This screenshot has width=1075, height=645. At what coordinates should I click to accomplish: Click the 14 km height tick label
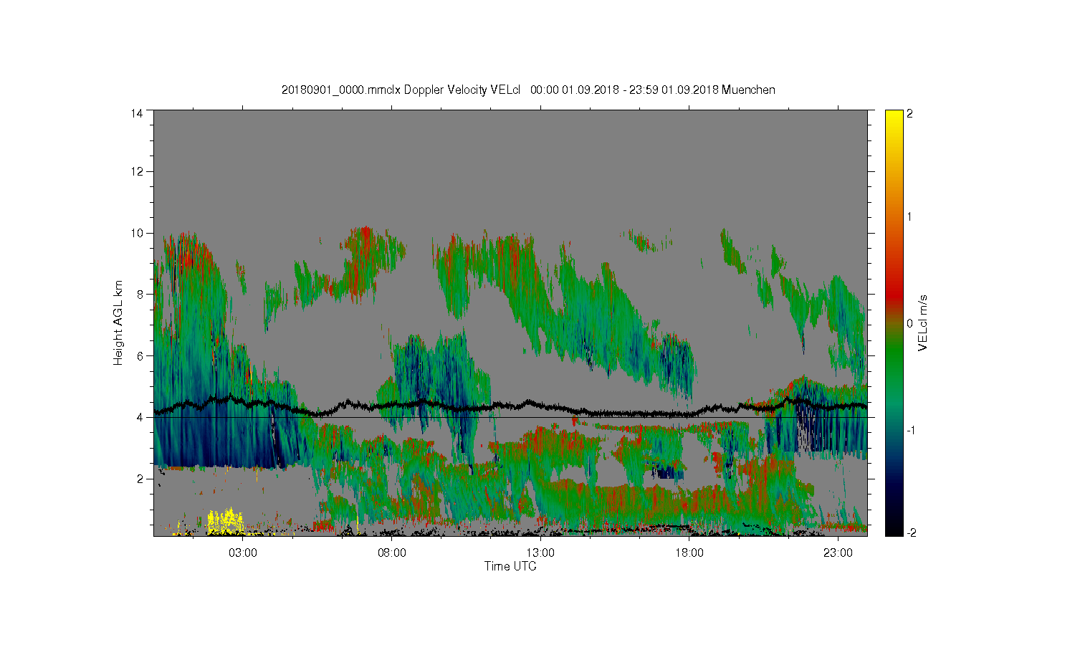coord(137,113)
